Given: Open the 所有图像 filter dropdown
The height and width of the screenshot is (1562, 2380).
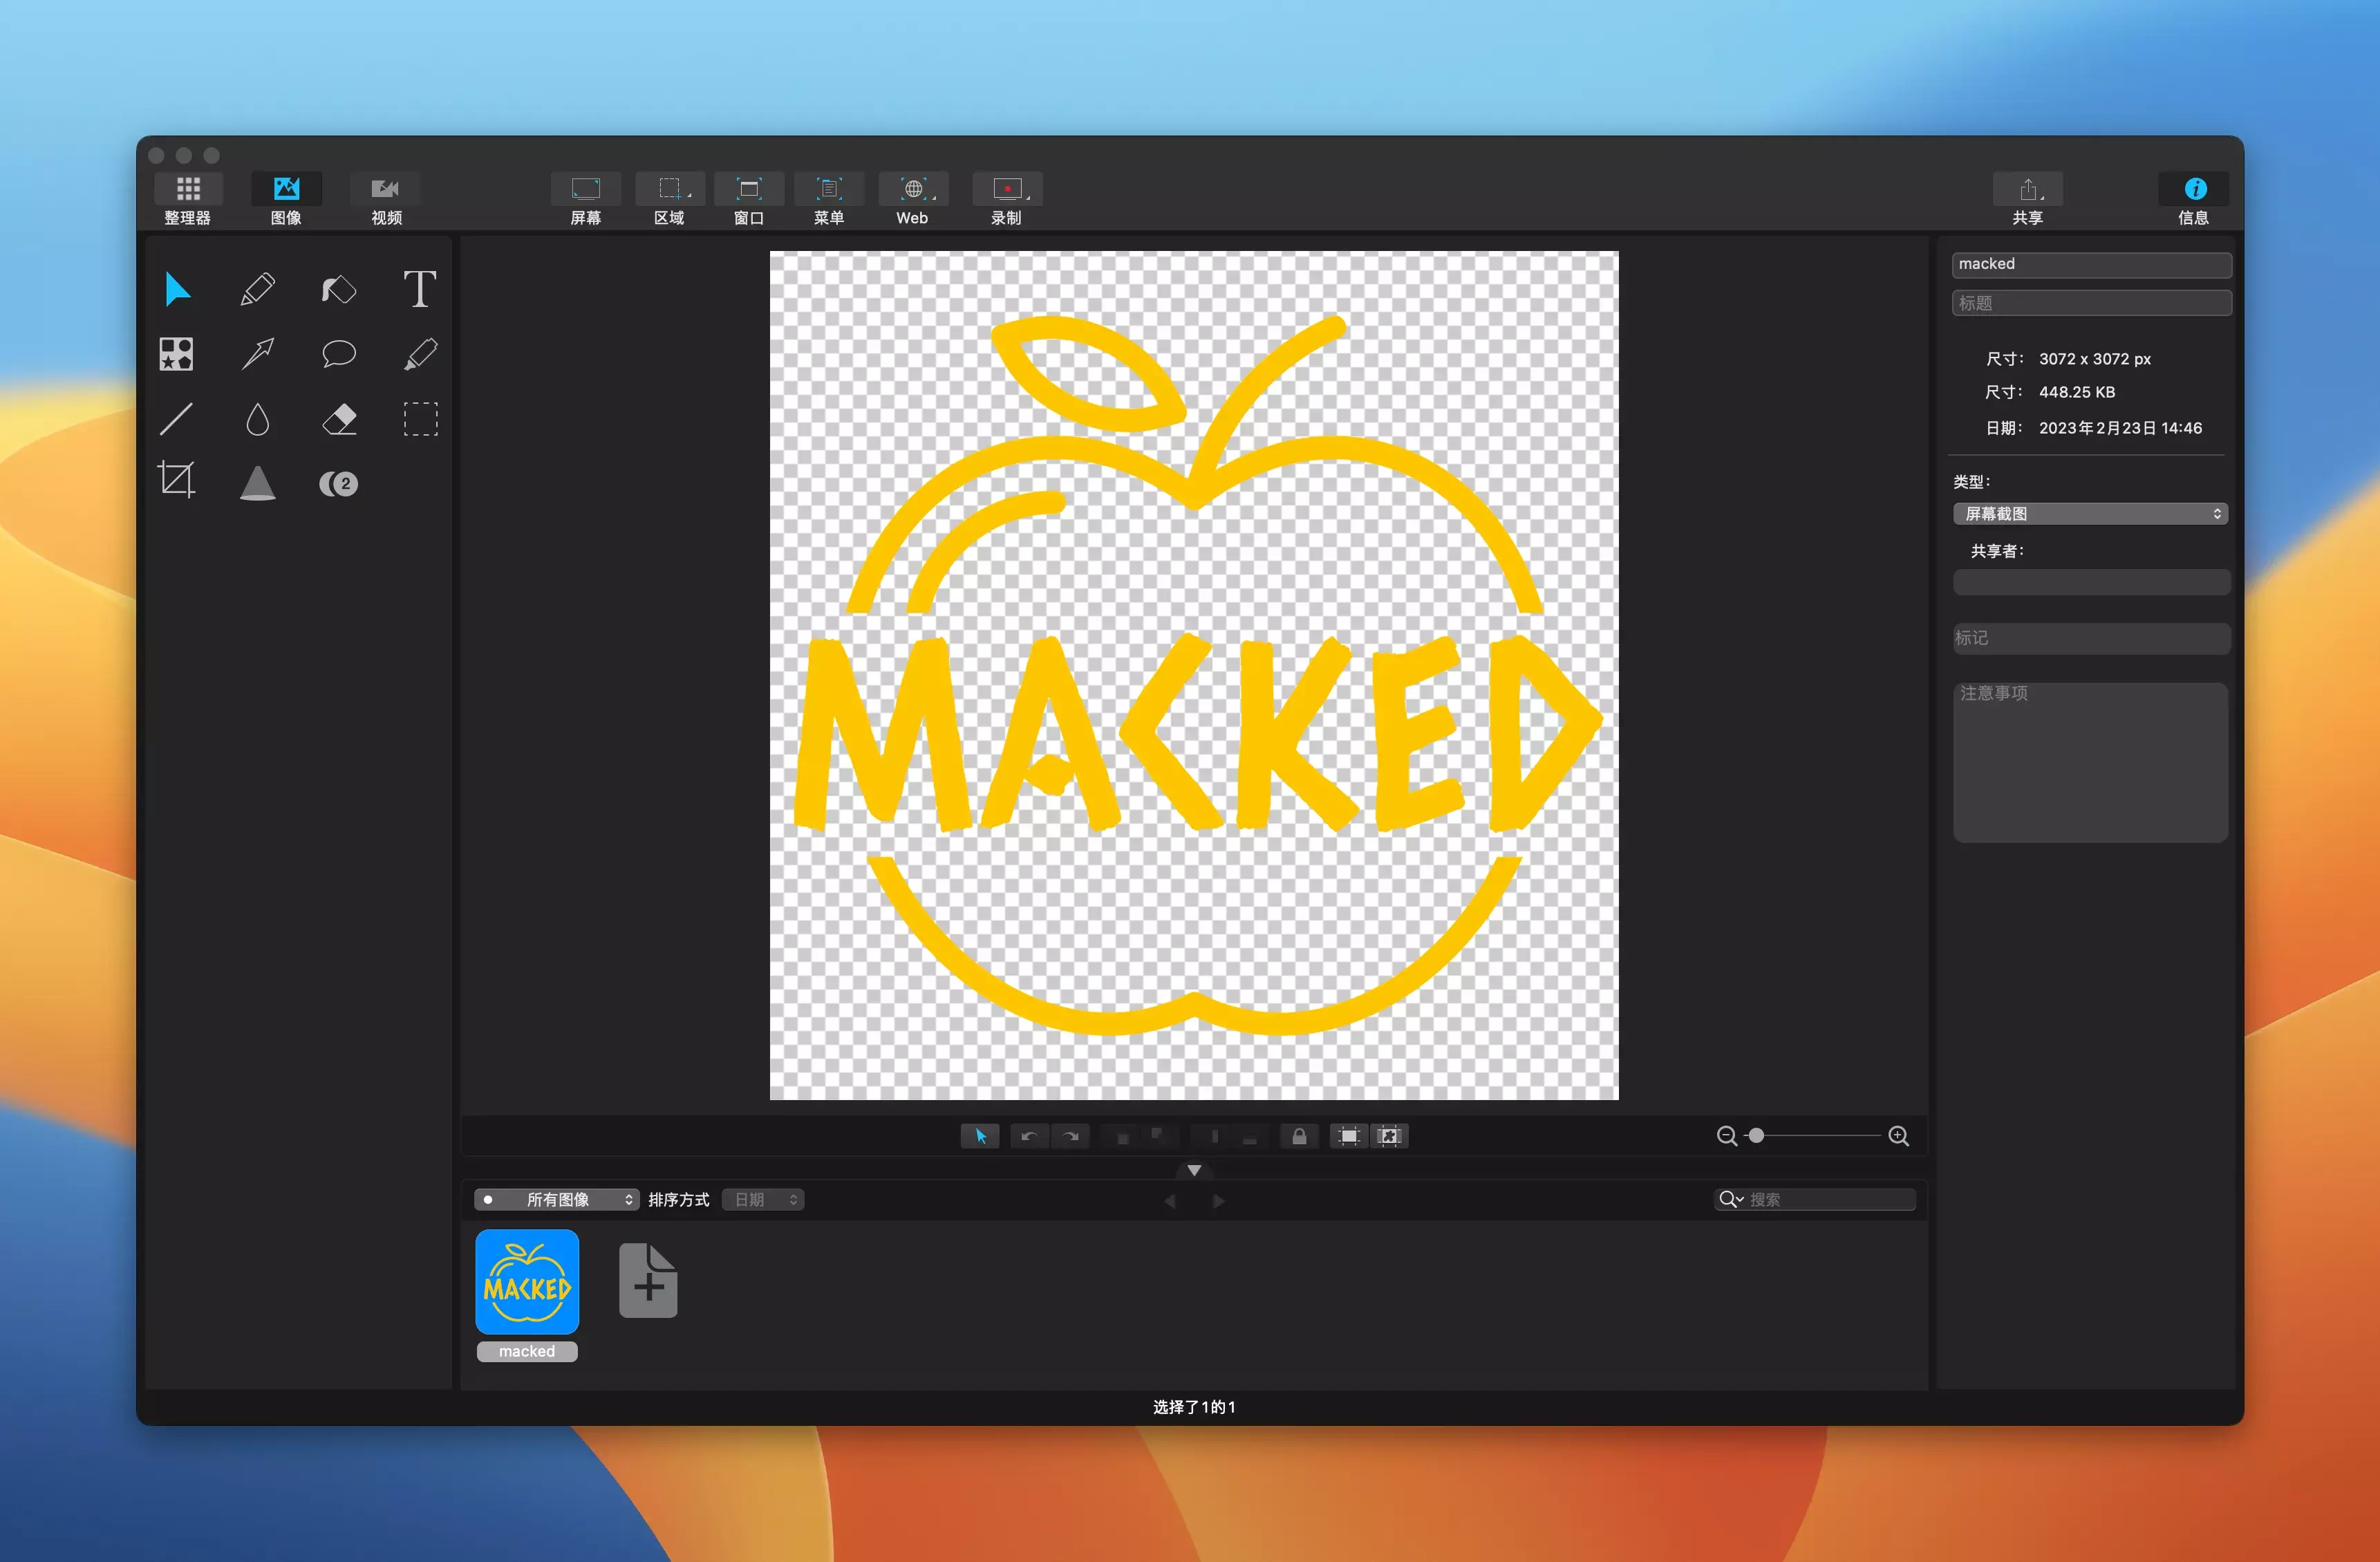Looking at the screenshot, I should coord(557,1200).
